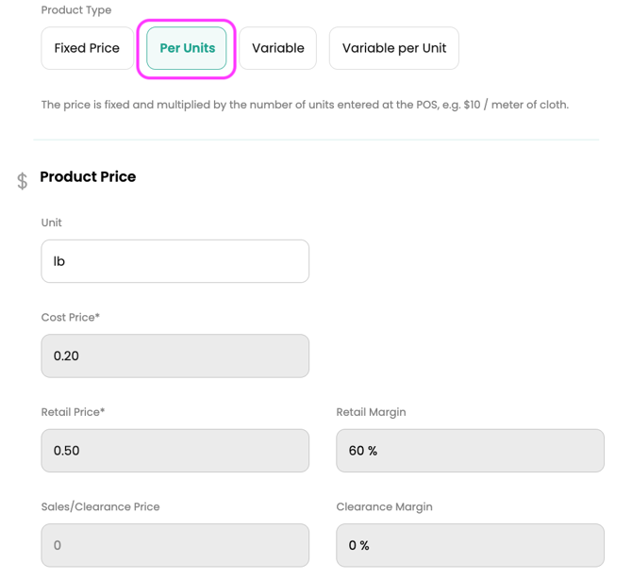Click the Clearance Margin label

pos(384,506)
